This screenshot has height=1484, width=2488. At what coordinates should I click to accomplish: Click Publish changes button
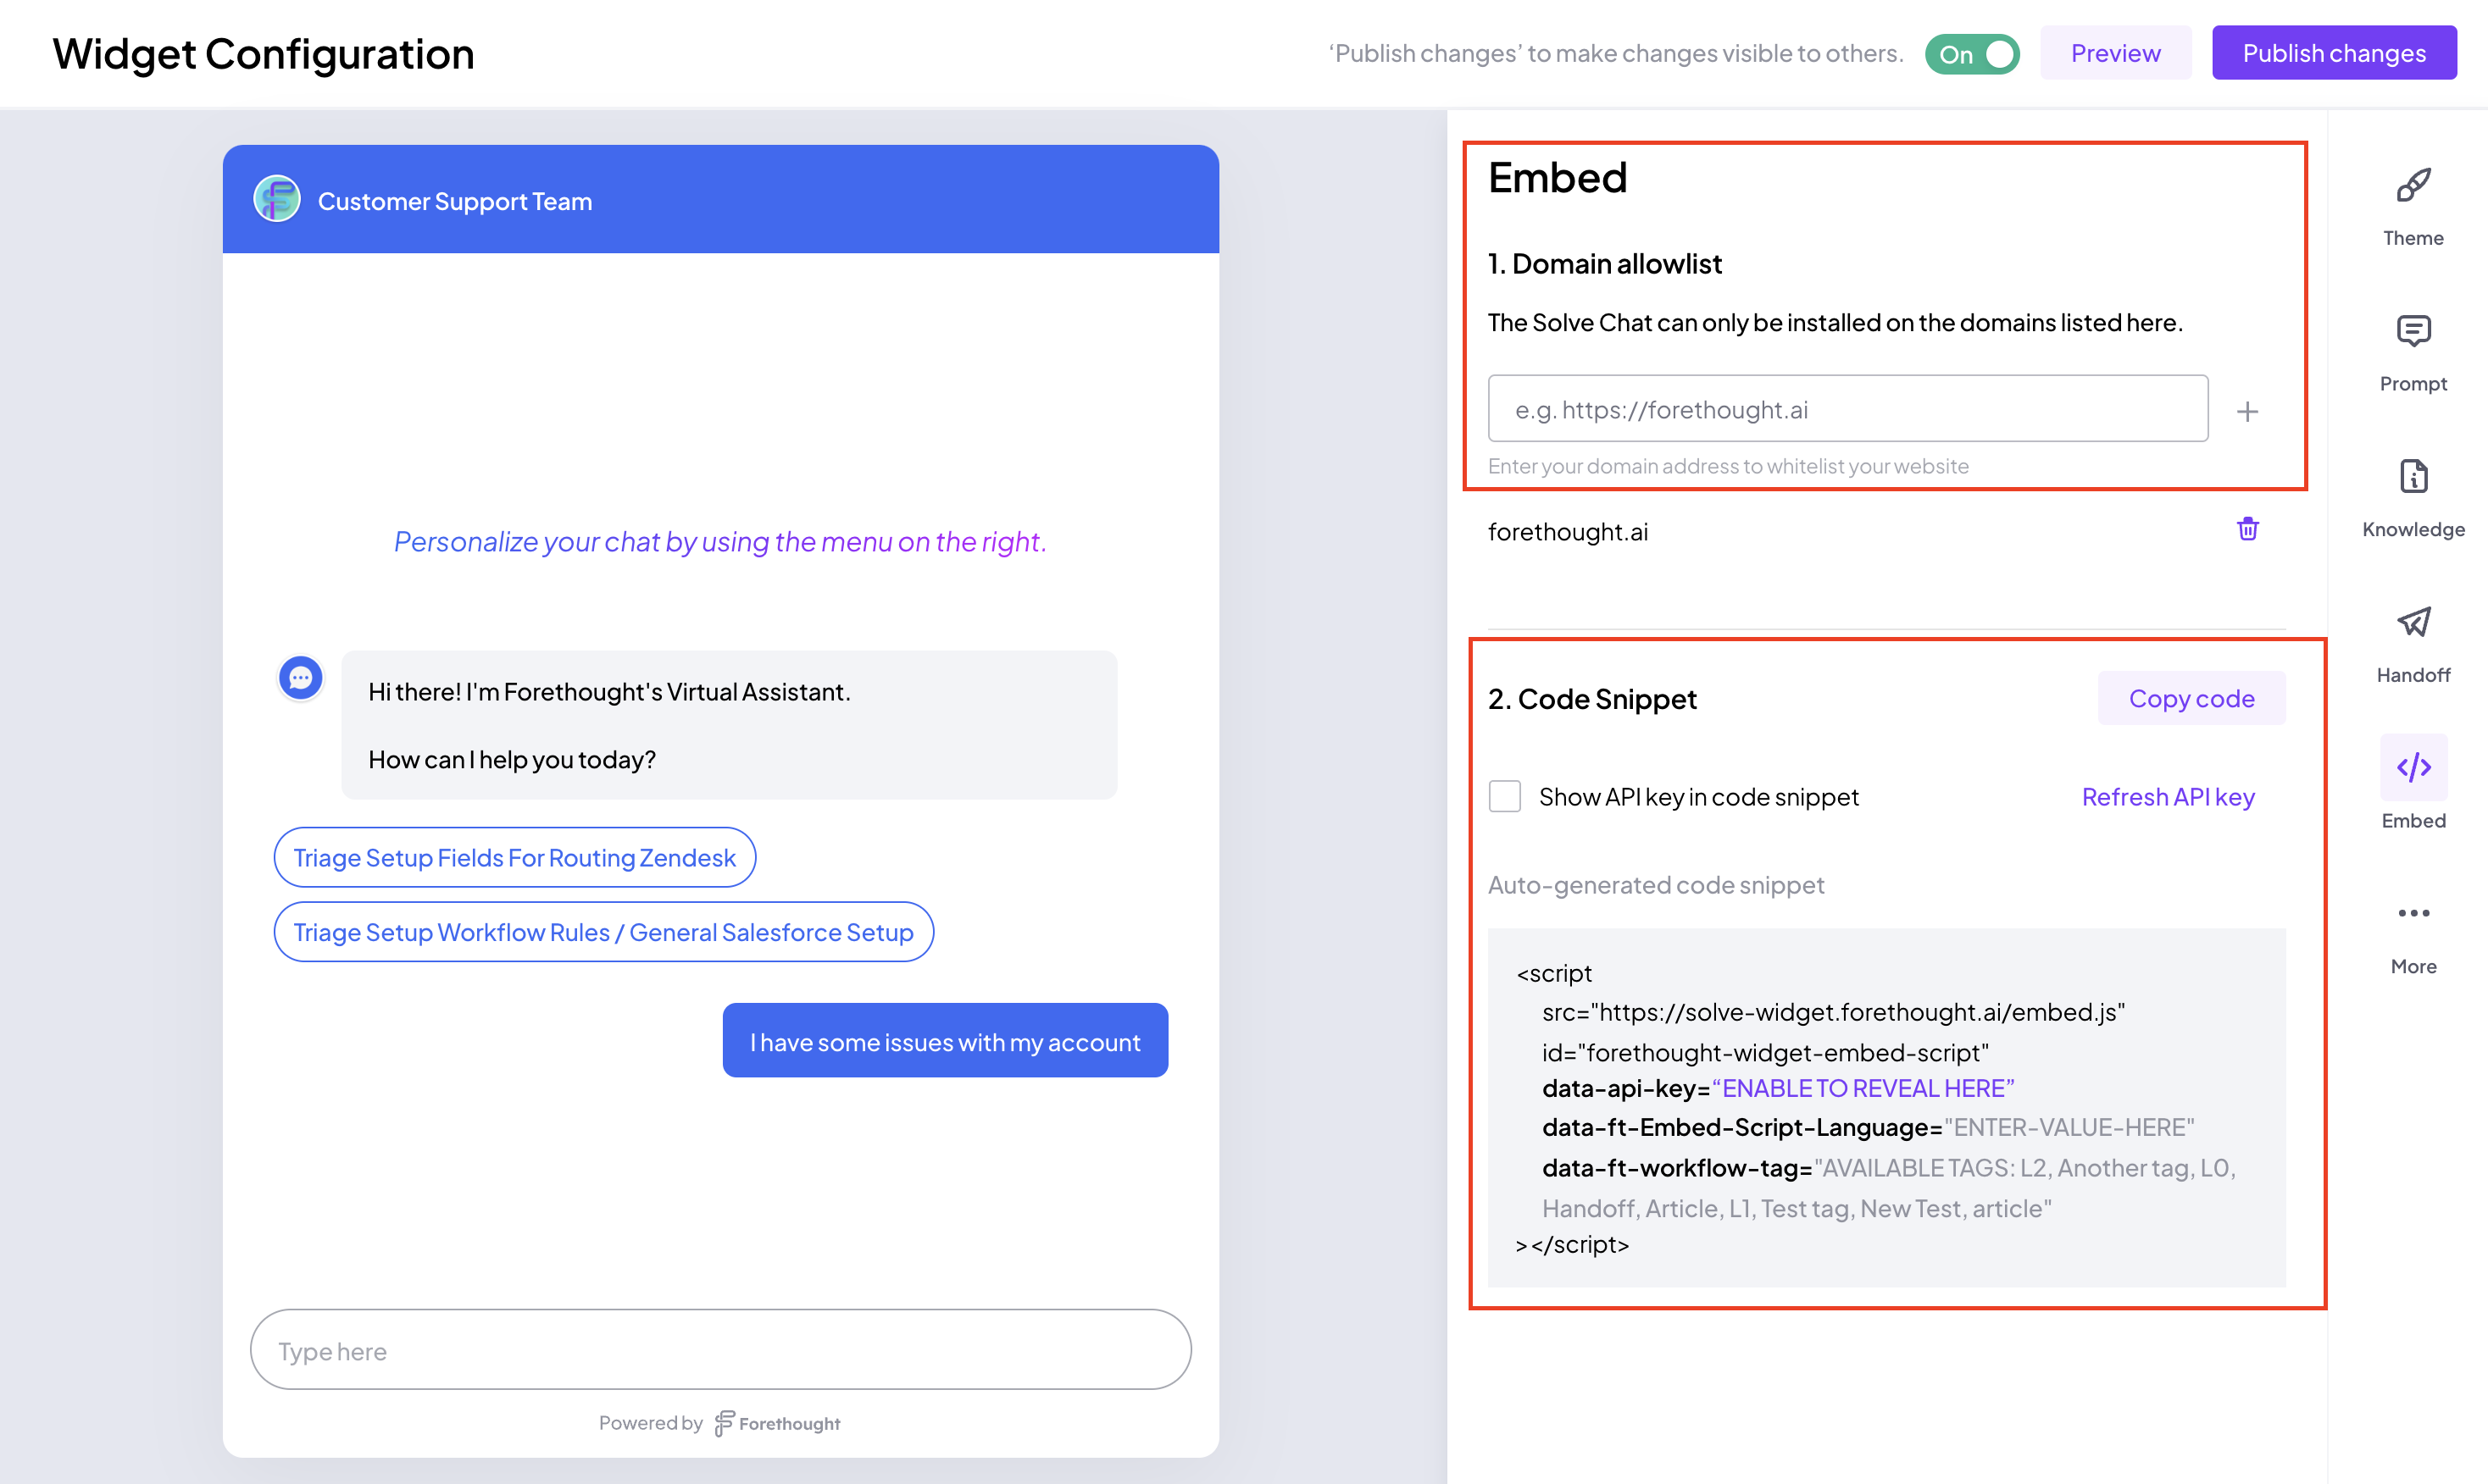pyautogui.click(x=2333, y=53)
